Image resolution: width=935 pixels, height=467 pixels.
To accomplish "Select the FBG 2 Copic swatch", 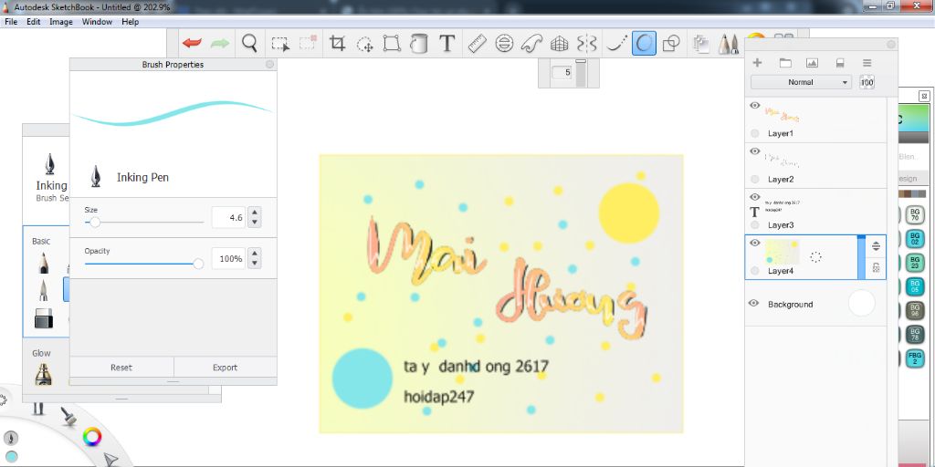I will tap(915, 358).
